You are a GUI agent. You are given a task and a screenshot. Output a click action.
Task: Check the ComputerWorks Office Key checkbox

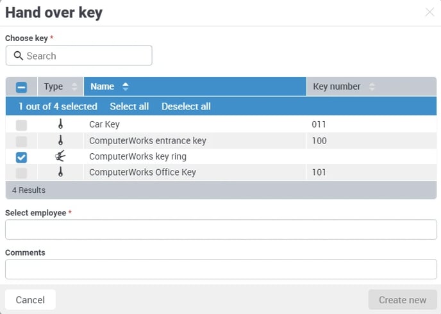pos(21,173)
